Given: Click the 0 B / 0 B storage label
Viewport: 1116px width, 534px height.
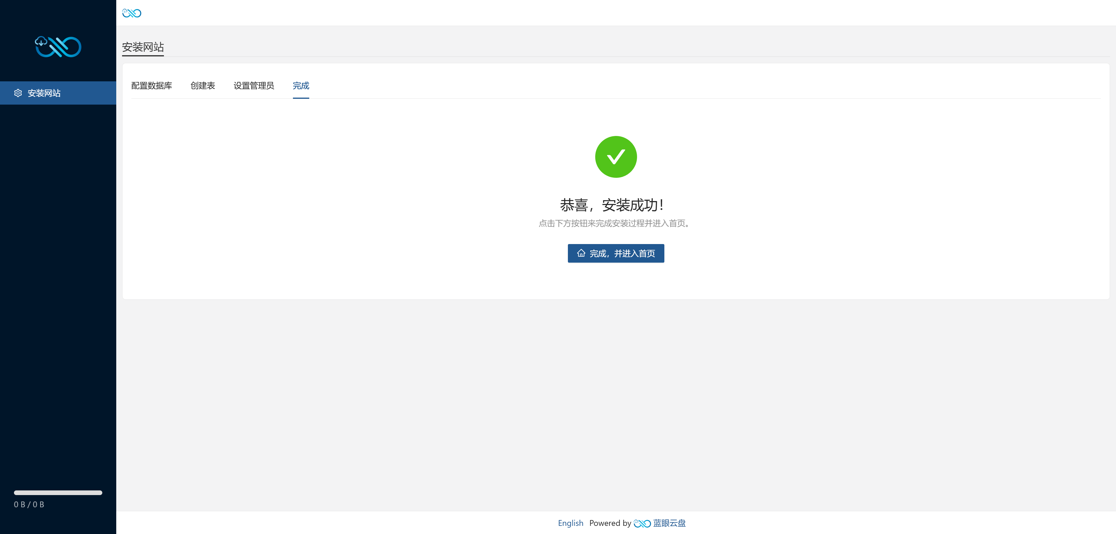Looking at the screenshot, I should (29, 505).
